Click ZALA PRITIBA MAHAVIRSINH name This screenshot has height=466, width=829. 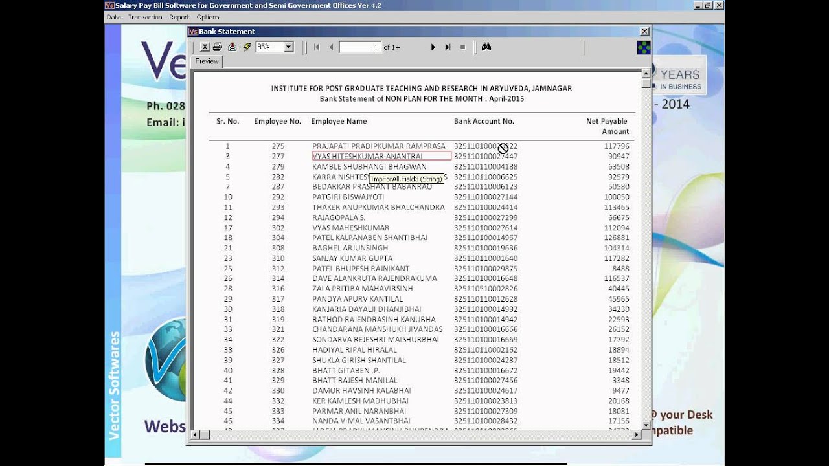tap(362, 289)
